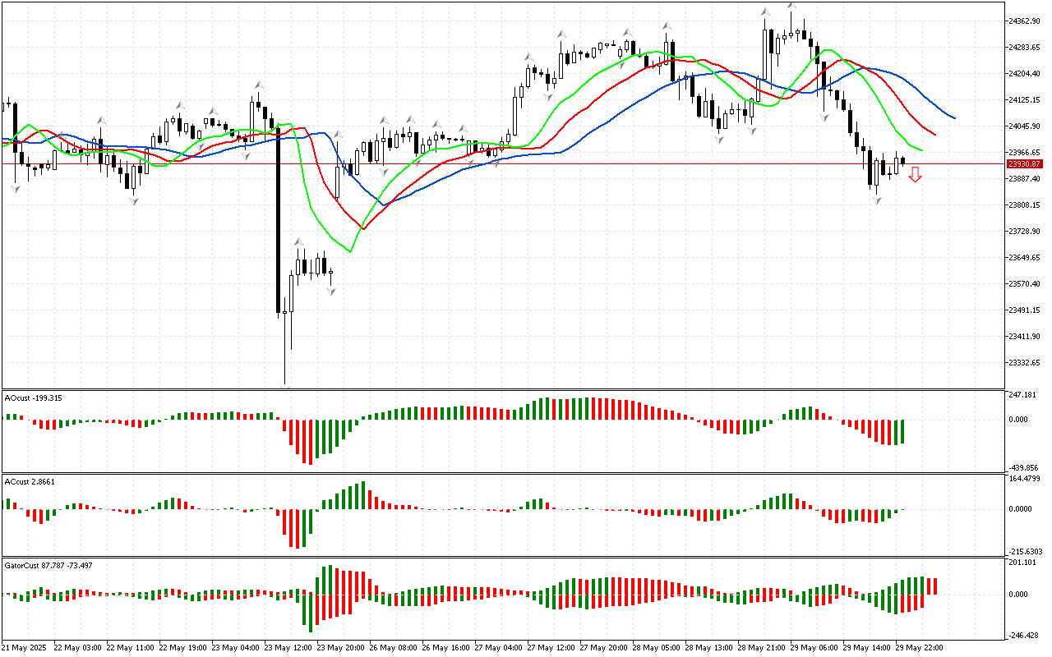
Task: Click the 21 May 2025 date label
Action: (25, 647)
